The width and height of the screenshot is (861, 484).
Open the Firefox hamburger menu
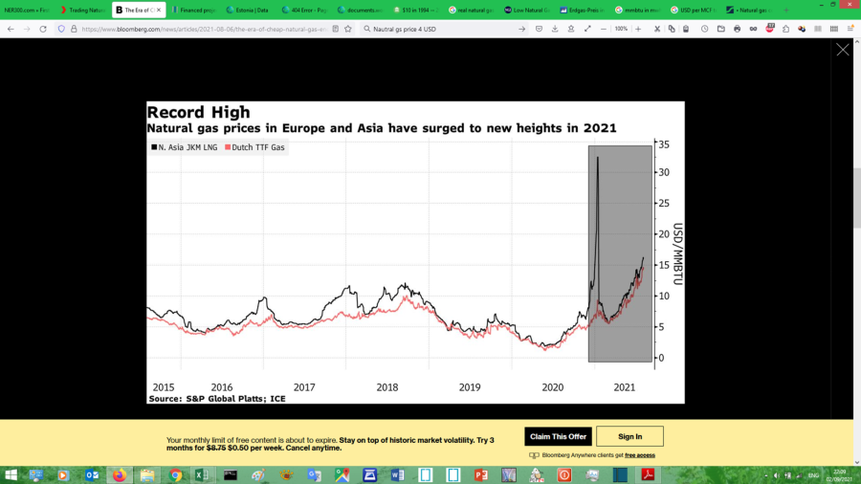(850, 29)
